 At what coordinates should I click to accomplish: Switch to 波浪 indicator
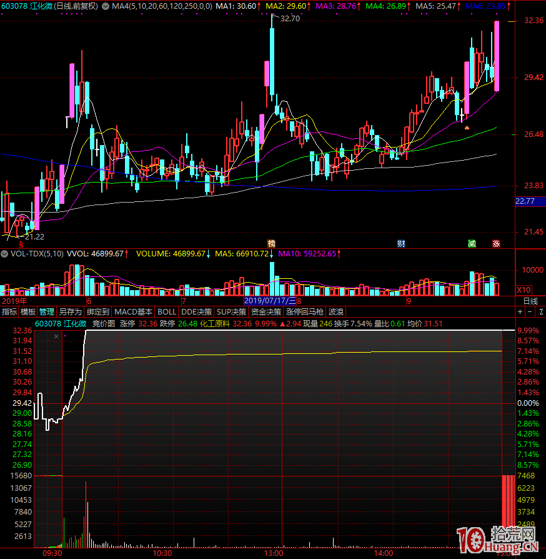336,312
